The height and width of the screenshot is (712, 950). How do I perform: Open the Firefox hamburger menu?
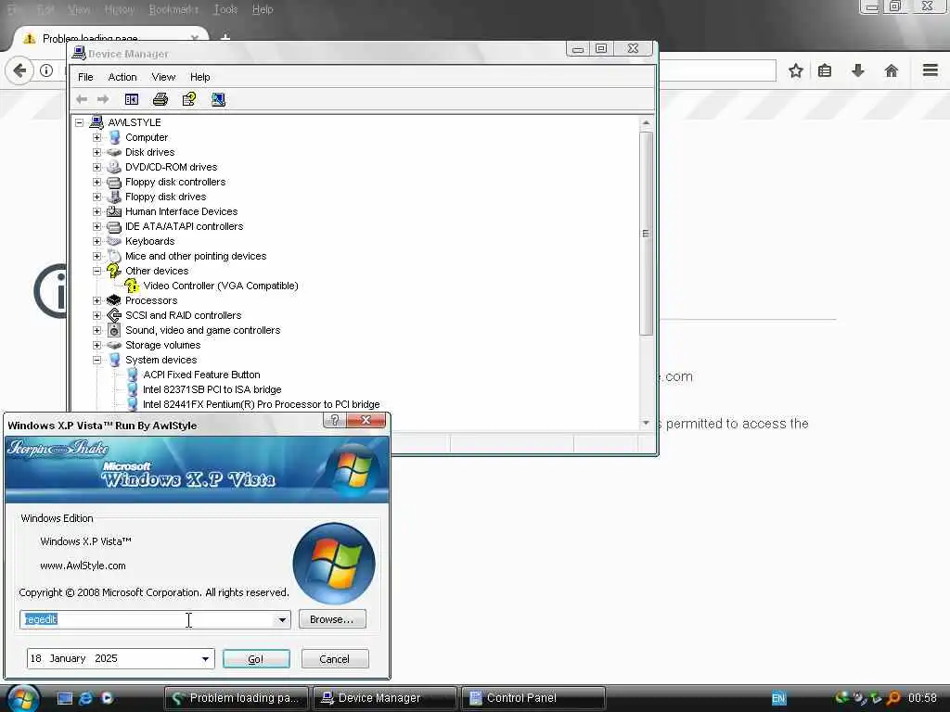(931, 70)
